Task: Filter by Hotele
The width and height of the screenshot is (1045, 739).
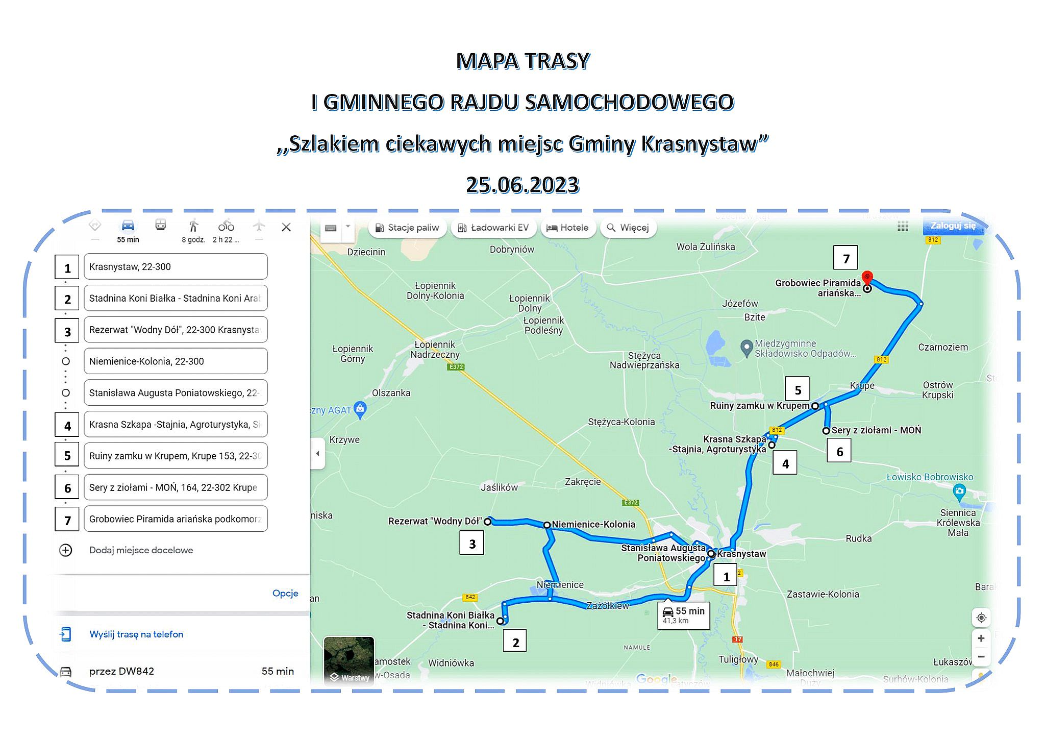Action: pos(567,228)
